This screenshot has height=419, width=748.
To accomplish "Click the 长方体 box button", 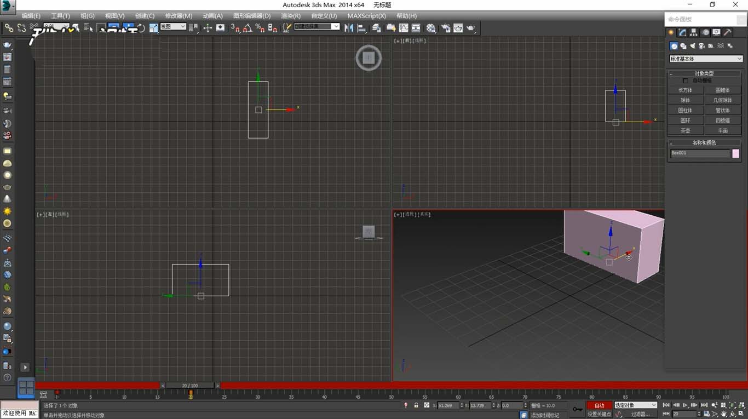I will [x=685, y=90].
